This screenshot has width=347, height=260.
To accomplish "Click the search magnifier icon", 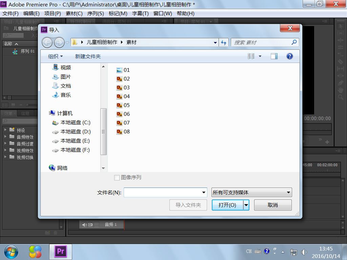I will click(x=294, y=42).
